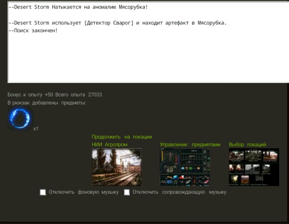Screen dimensions: 289x224
Task: Click the Поиск закончен log line
Action: coord(33,31)
